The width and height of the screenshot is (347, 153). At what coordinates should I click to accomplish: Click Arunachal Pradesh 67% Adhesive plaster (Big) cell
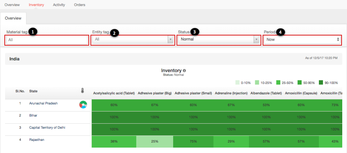click(x=155, y=105)
